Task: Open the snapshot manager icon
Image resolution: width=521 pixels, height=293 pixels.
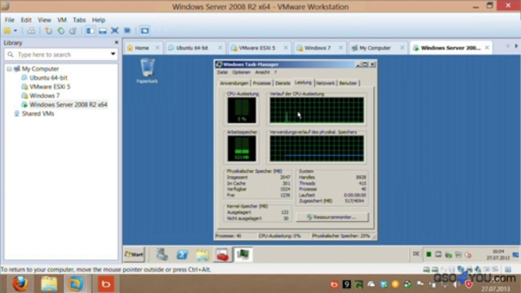Action: (73, 31)
